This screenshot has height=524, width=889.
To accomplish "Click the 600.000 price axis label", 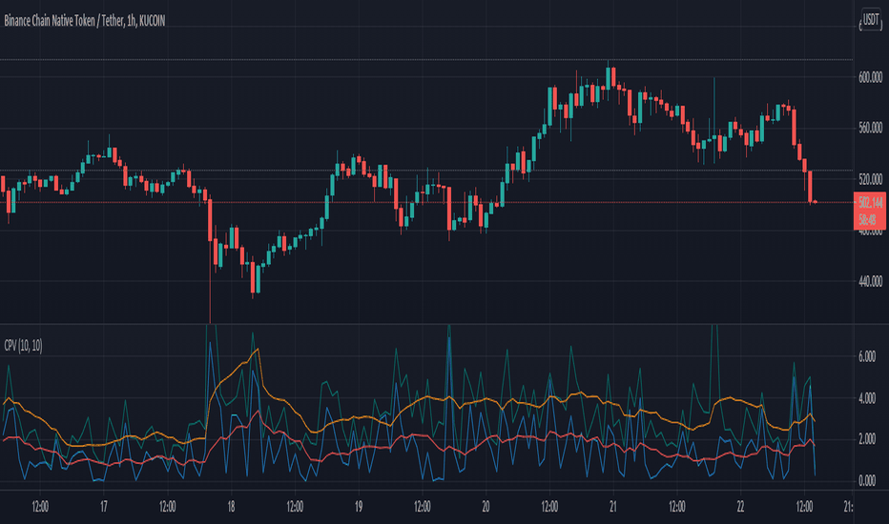I will coord(870,77).
